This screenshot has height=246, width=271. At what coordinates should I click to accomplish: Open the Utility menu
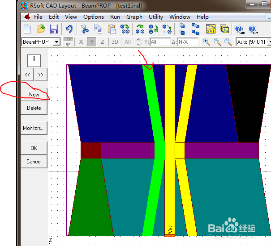[156, 17]
